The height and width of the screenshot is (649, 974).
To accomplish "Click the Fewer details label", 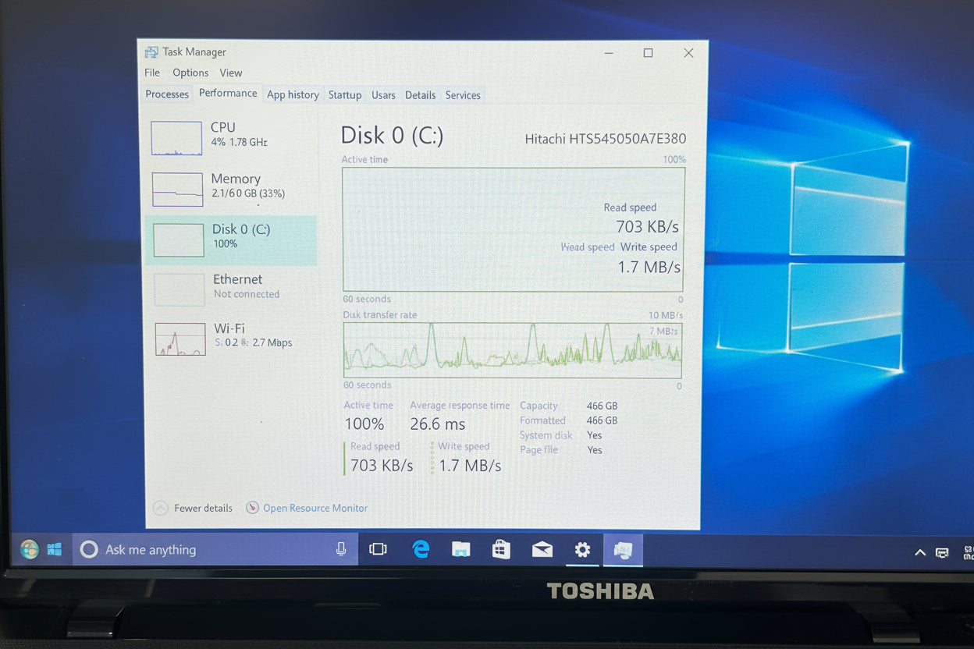I will tap(204, 508).
